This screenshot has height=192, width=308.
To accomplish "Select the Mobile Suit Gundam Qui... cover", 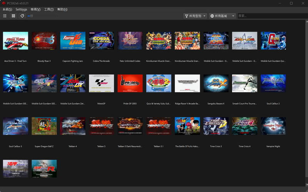I will (x=273, y=41).
